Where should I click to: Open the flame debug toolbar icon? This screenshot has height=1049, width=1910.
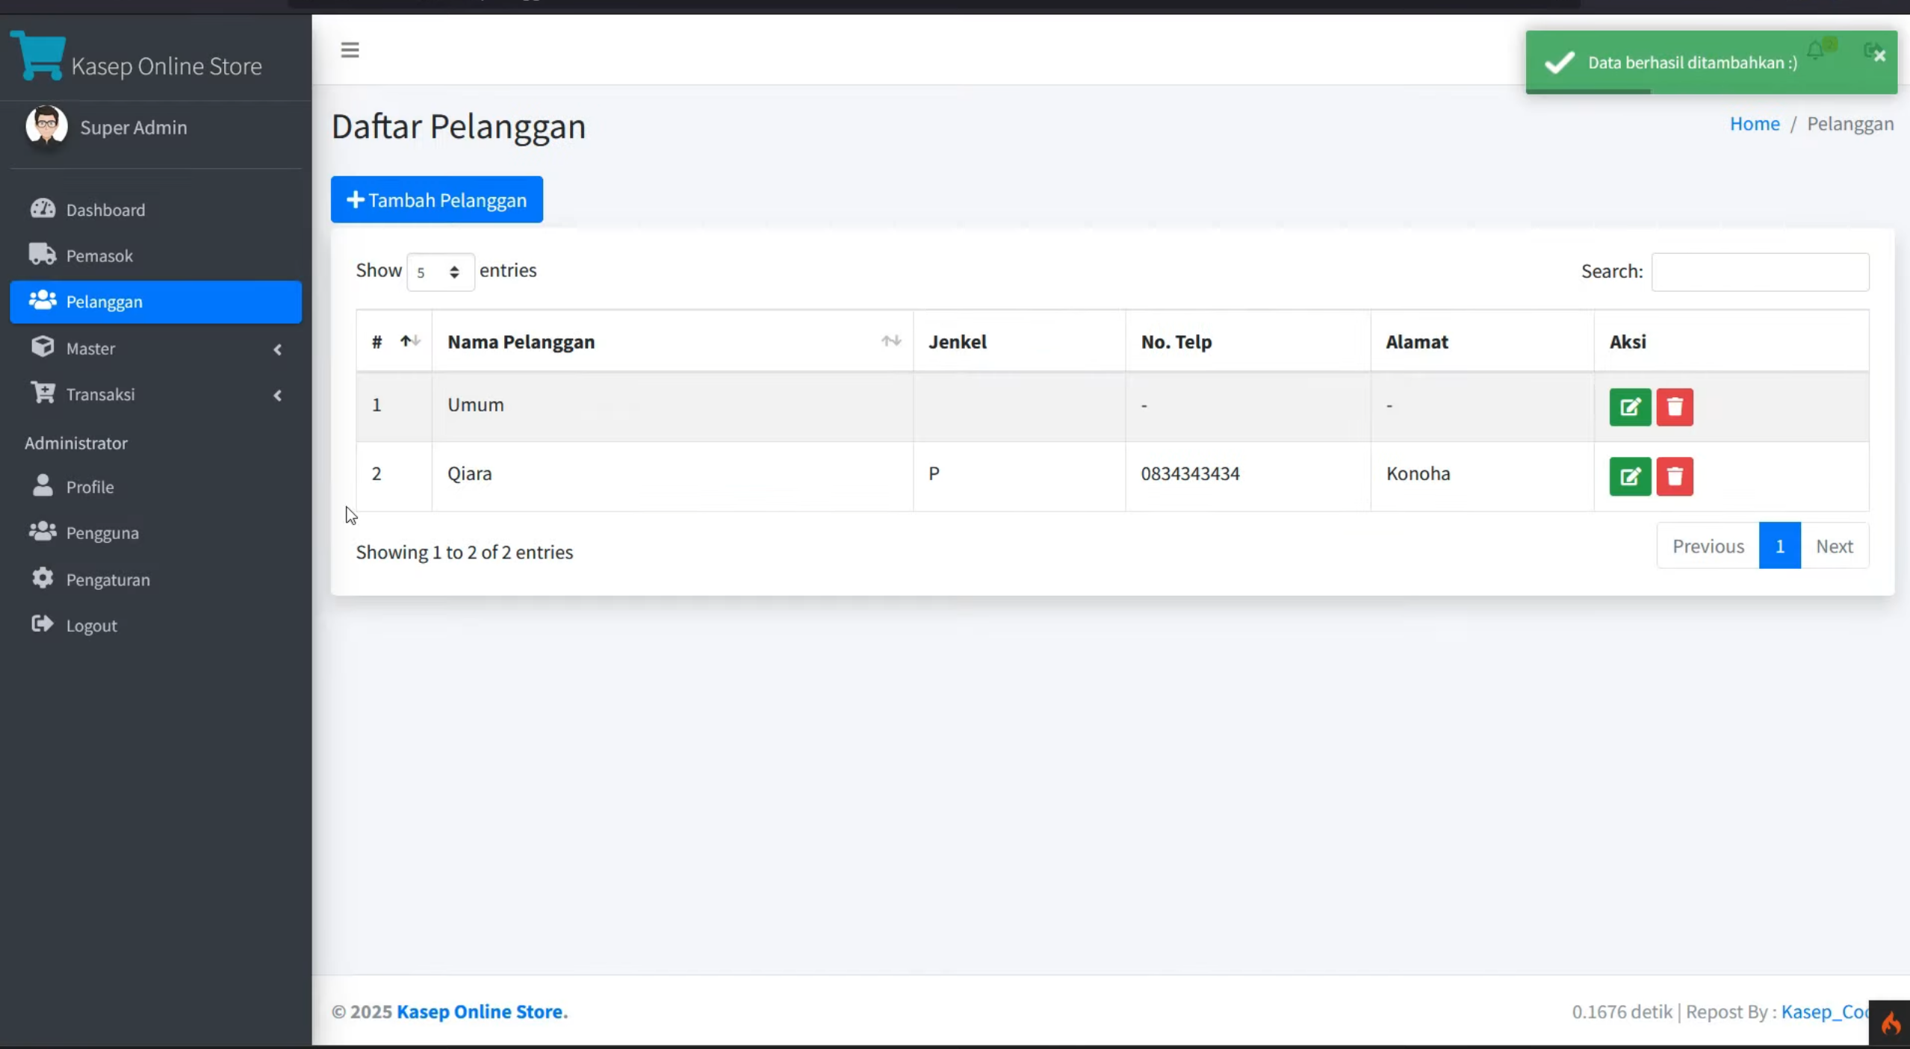point(1890,1024)
